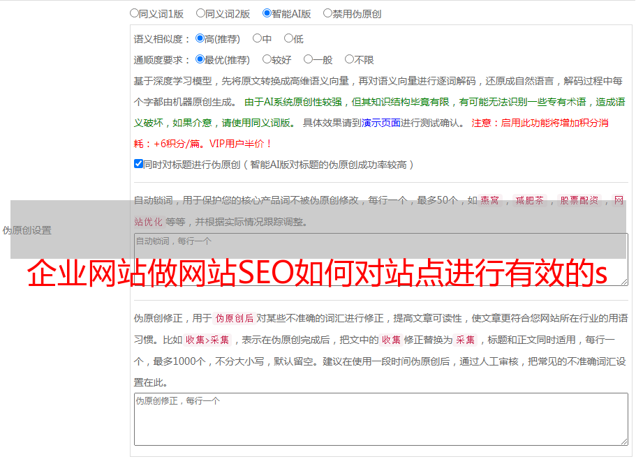Click the 股票配资 example keyword
Viewport: 636px width, 459px height.
coord(579,200)
